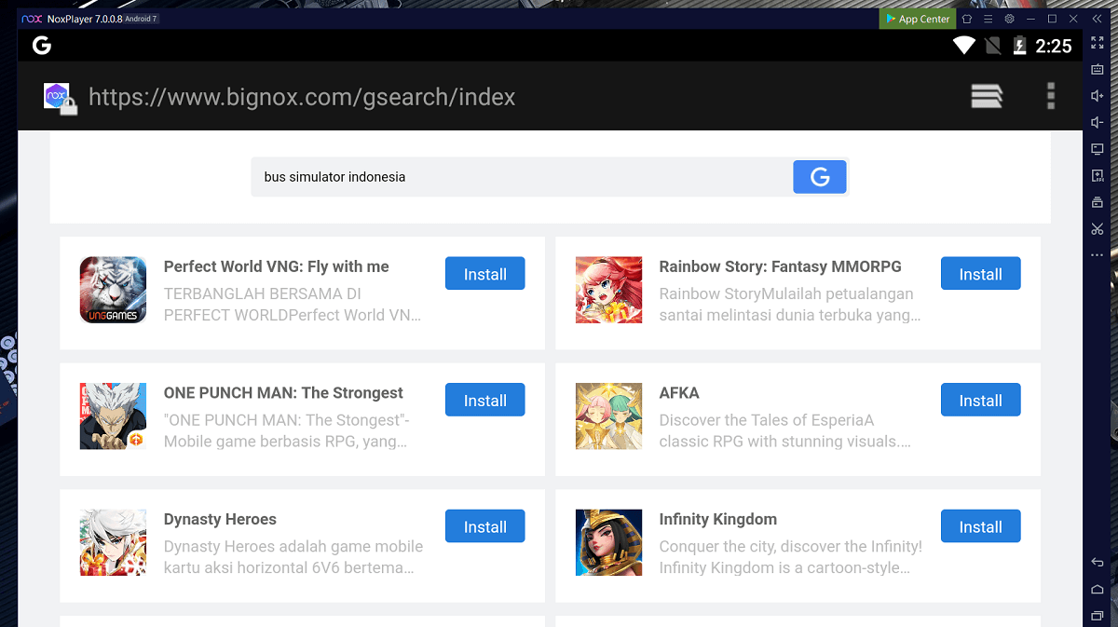Click the 'Discover the Tales of EsperiaA' description
The height and width of the screenshot is (627, 1118).
785,431
